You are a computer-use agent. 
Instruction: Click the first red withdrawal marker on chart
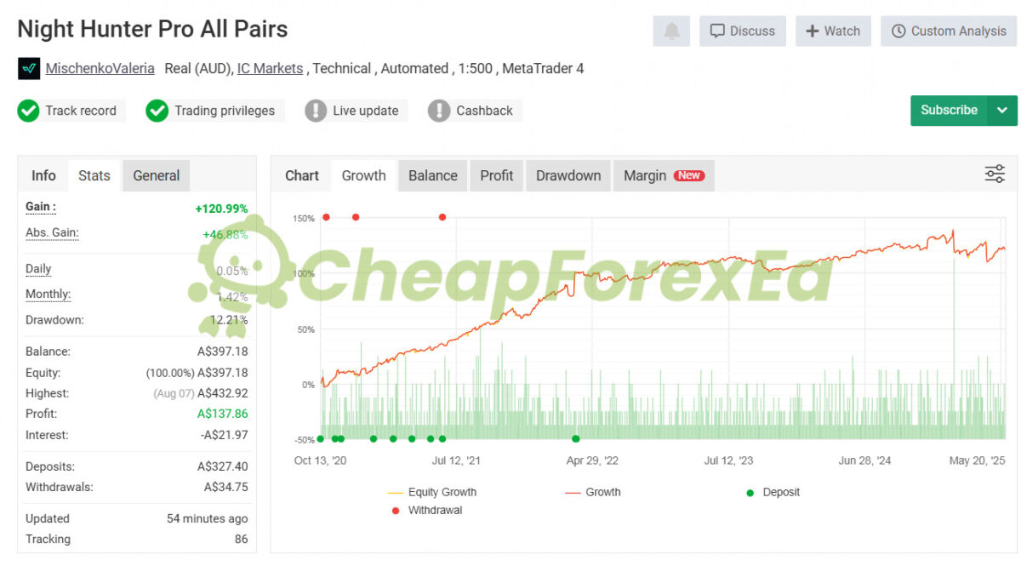326,217
